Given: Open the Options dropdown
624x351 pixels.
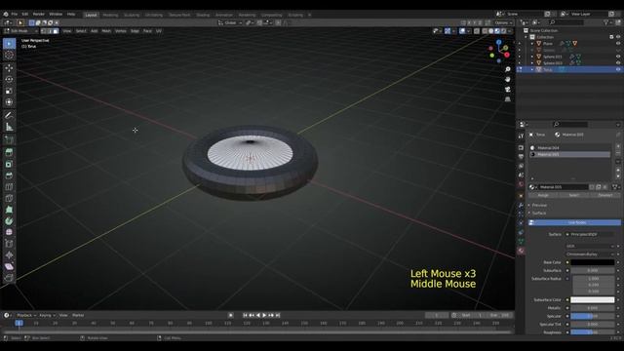Looking at the screenshot, I should (503, 22).
